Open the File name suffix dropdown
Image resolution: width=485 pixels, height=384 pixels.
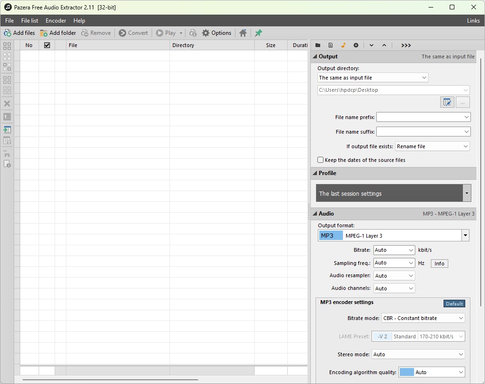tap(423, 132)
